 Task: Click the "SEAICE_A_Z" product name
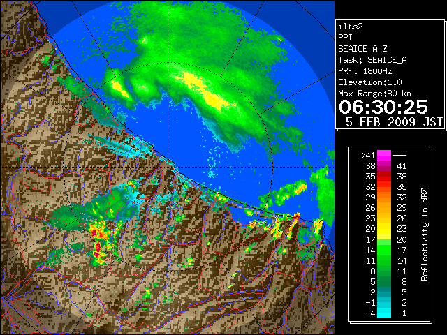[x=362, y=49]
